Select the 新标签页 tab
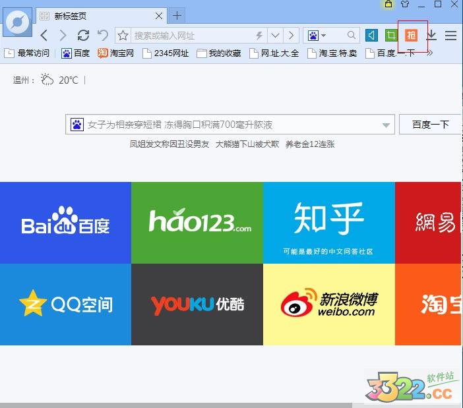 pyautogui.click(x=102, y=16)
